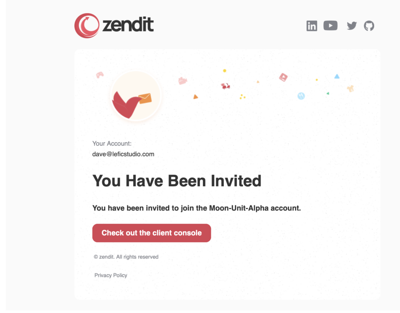Click the zendit wordmark text
Image resolution: width=400 pixels, height=313 pixels.
128,25
